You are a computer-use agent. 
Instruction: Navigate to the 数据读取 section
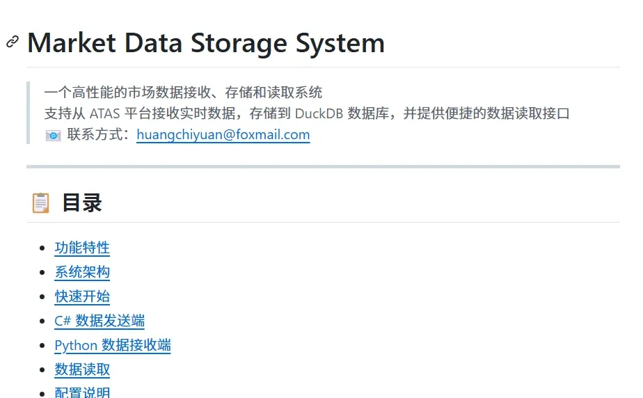[x=82, y=369]
